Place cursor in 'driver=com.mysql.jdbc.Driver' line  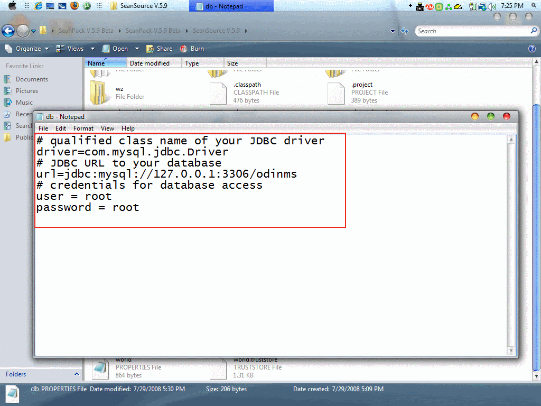point(132,152)
